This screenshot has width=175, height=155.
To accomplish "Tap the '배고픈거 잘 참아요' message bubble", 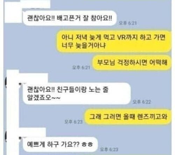I will (x=70, y=18).
